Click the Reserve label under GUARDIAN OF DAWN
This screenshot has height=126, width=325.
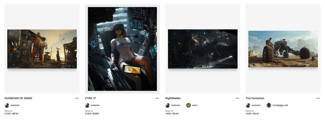pyautogui.click(x=8, y=111)
